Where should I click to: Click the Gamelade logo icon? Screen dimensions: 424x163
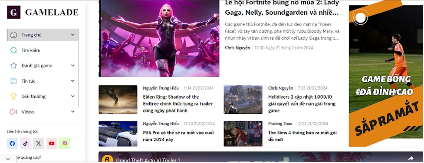(x=13, y=12)
